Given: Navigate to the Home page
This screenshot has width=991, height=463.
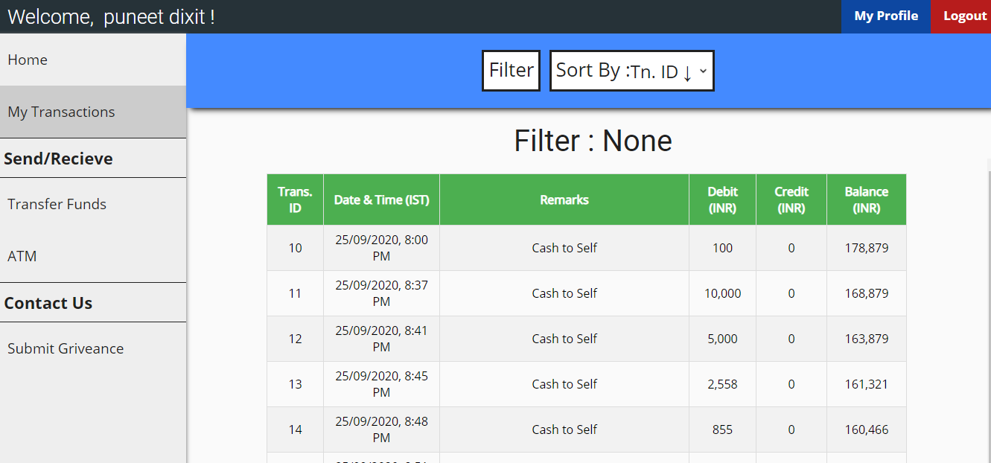Looking at the screenshot, I should 28,60.
